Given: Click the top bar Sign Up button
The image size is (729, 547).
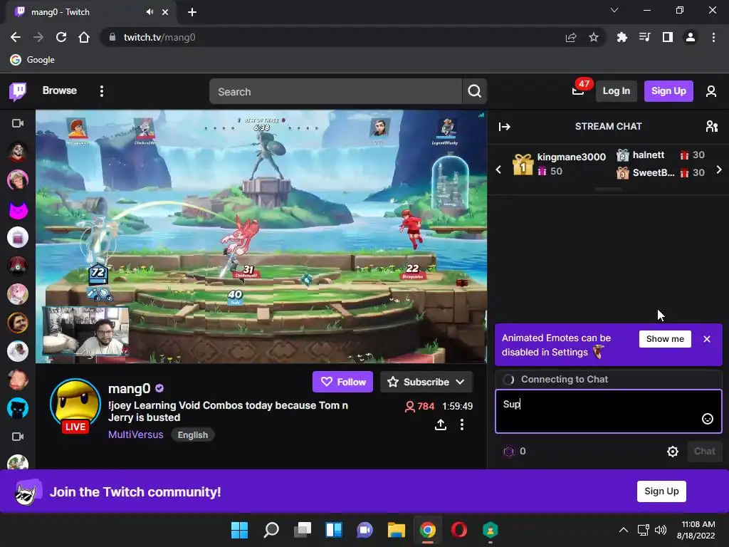Looking at the screenshot, I should point(668,91).
